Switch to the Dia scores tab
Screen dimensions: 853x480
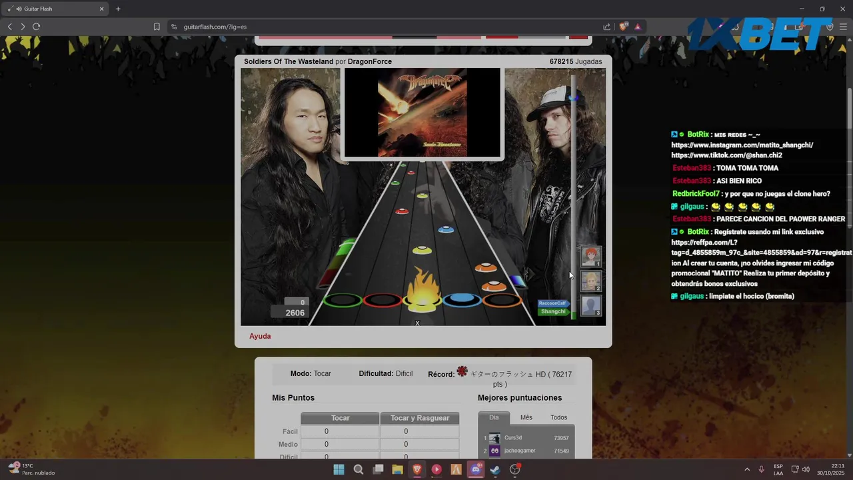click(494, 417)
